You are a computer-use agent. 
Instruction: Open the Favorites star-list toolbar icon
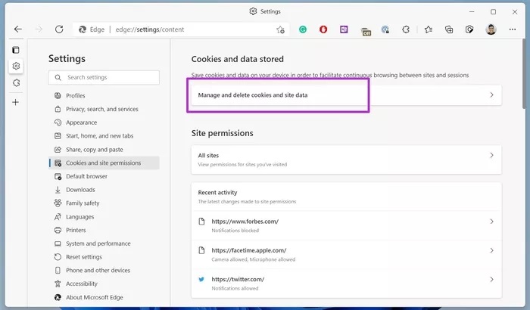click(428, 29)
